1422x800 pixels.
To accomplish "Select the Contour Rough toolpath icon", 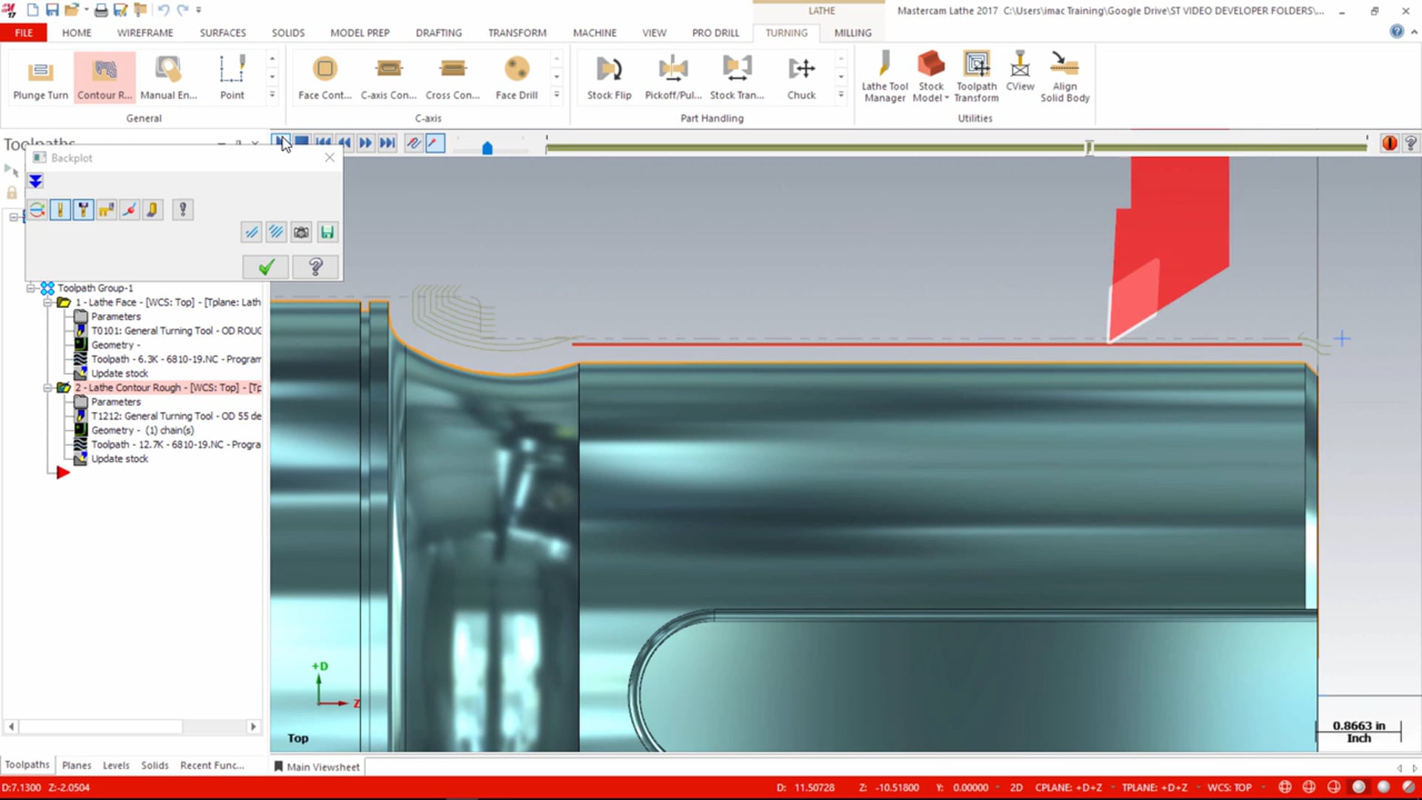I will pyautogui.click(x=105, y=77).
